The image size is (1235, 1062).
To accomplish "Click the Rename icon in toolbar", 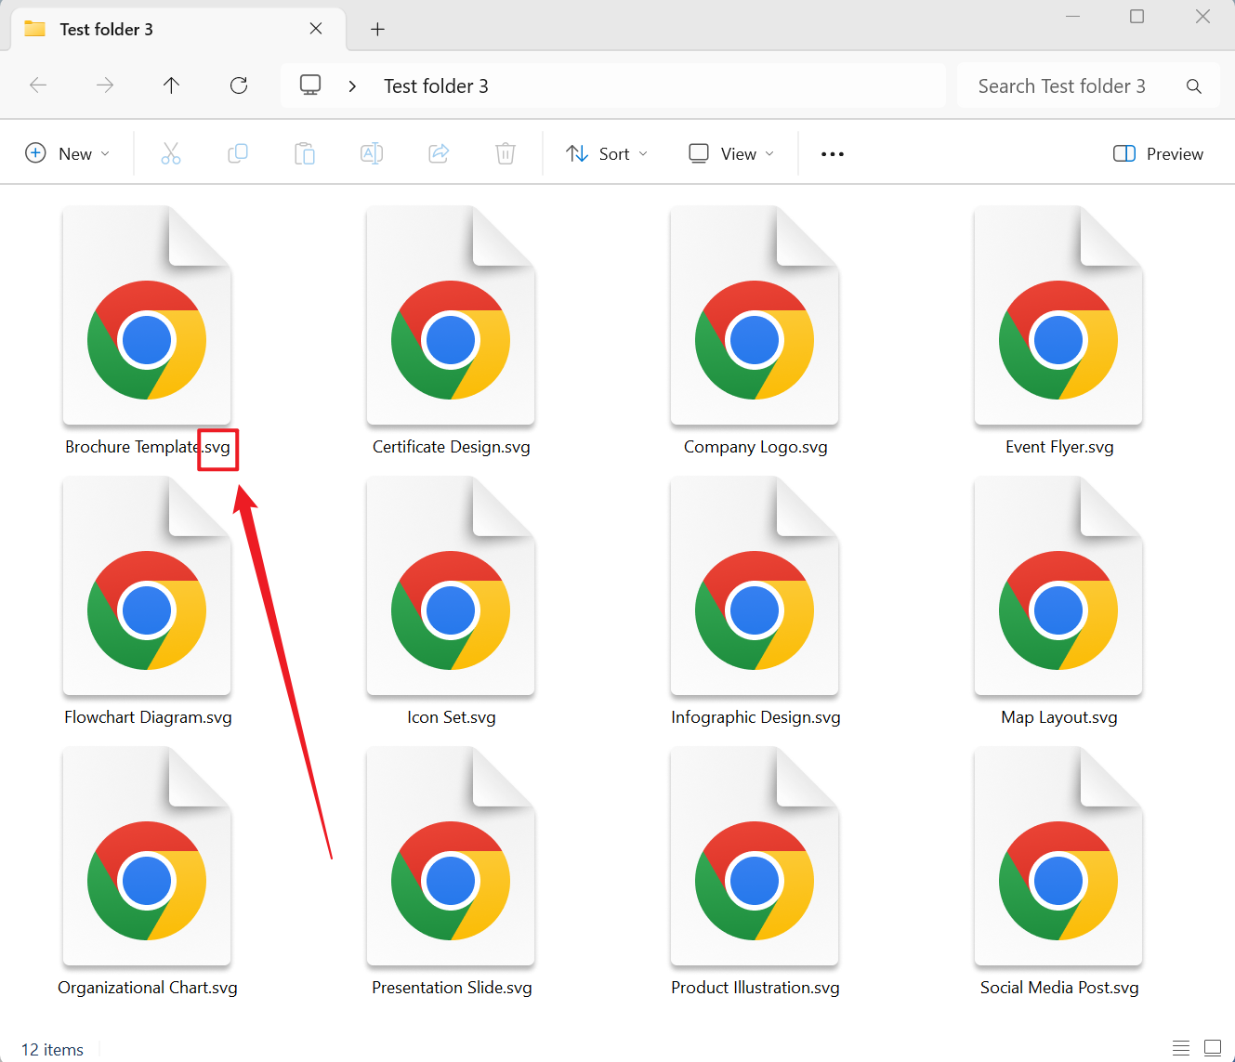I will pos(372,153).
